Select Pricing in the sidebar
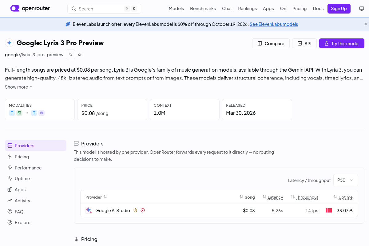 point(36,157)
